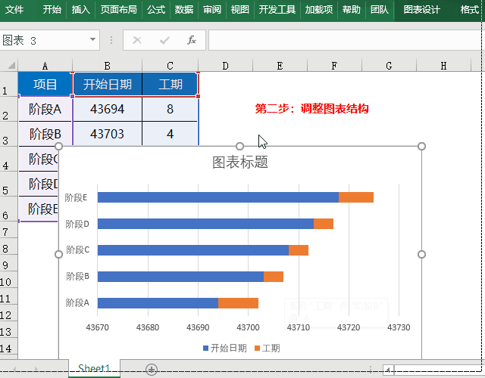Open the 加载项 ribbon tab

click(x=319, y=10)
